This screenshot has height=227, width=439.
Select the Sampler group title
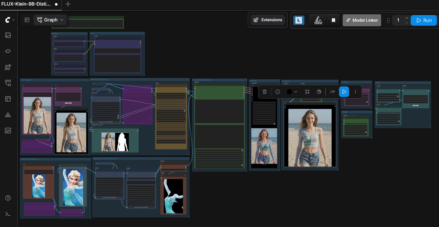[x=253, y=81]
